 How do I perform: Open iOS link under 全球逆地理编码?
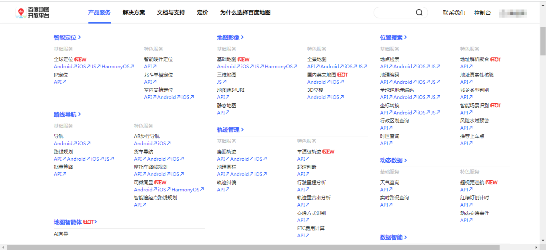tap(424, 97)
